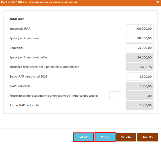The width and height of the screenshot is (161, 144).
Task: Select the Totale IRAP deducibile result field
Action: 140,105
